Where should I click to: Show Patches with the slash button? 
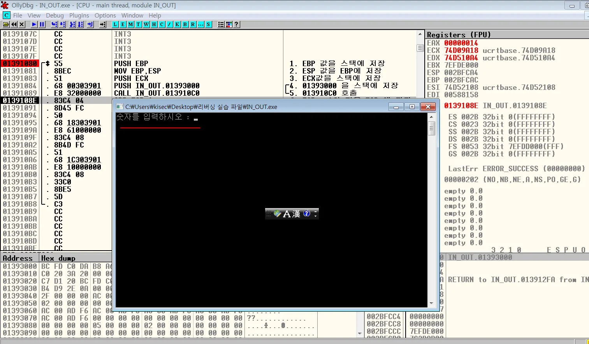[169, 24]
